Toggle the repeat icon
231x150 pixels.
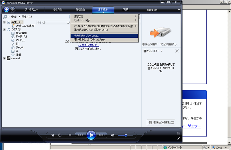pyautogui.click(x=60, y=135)
